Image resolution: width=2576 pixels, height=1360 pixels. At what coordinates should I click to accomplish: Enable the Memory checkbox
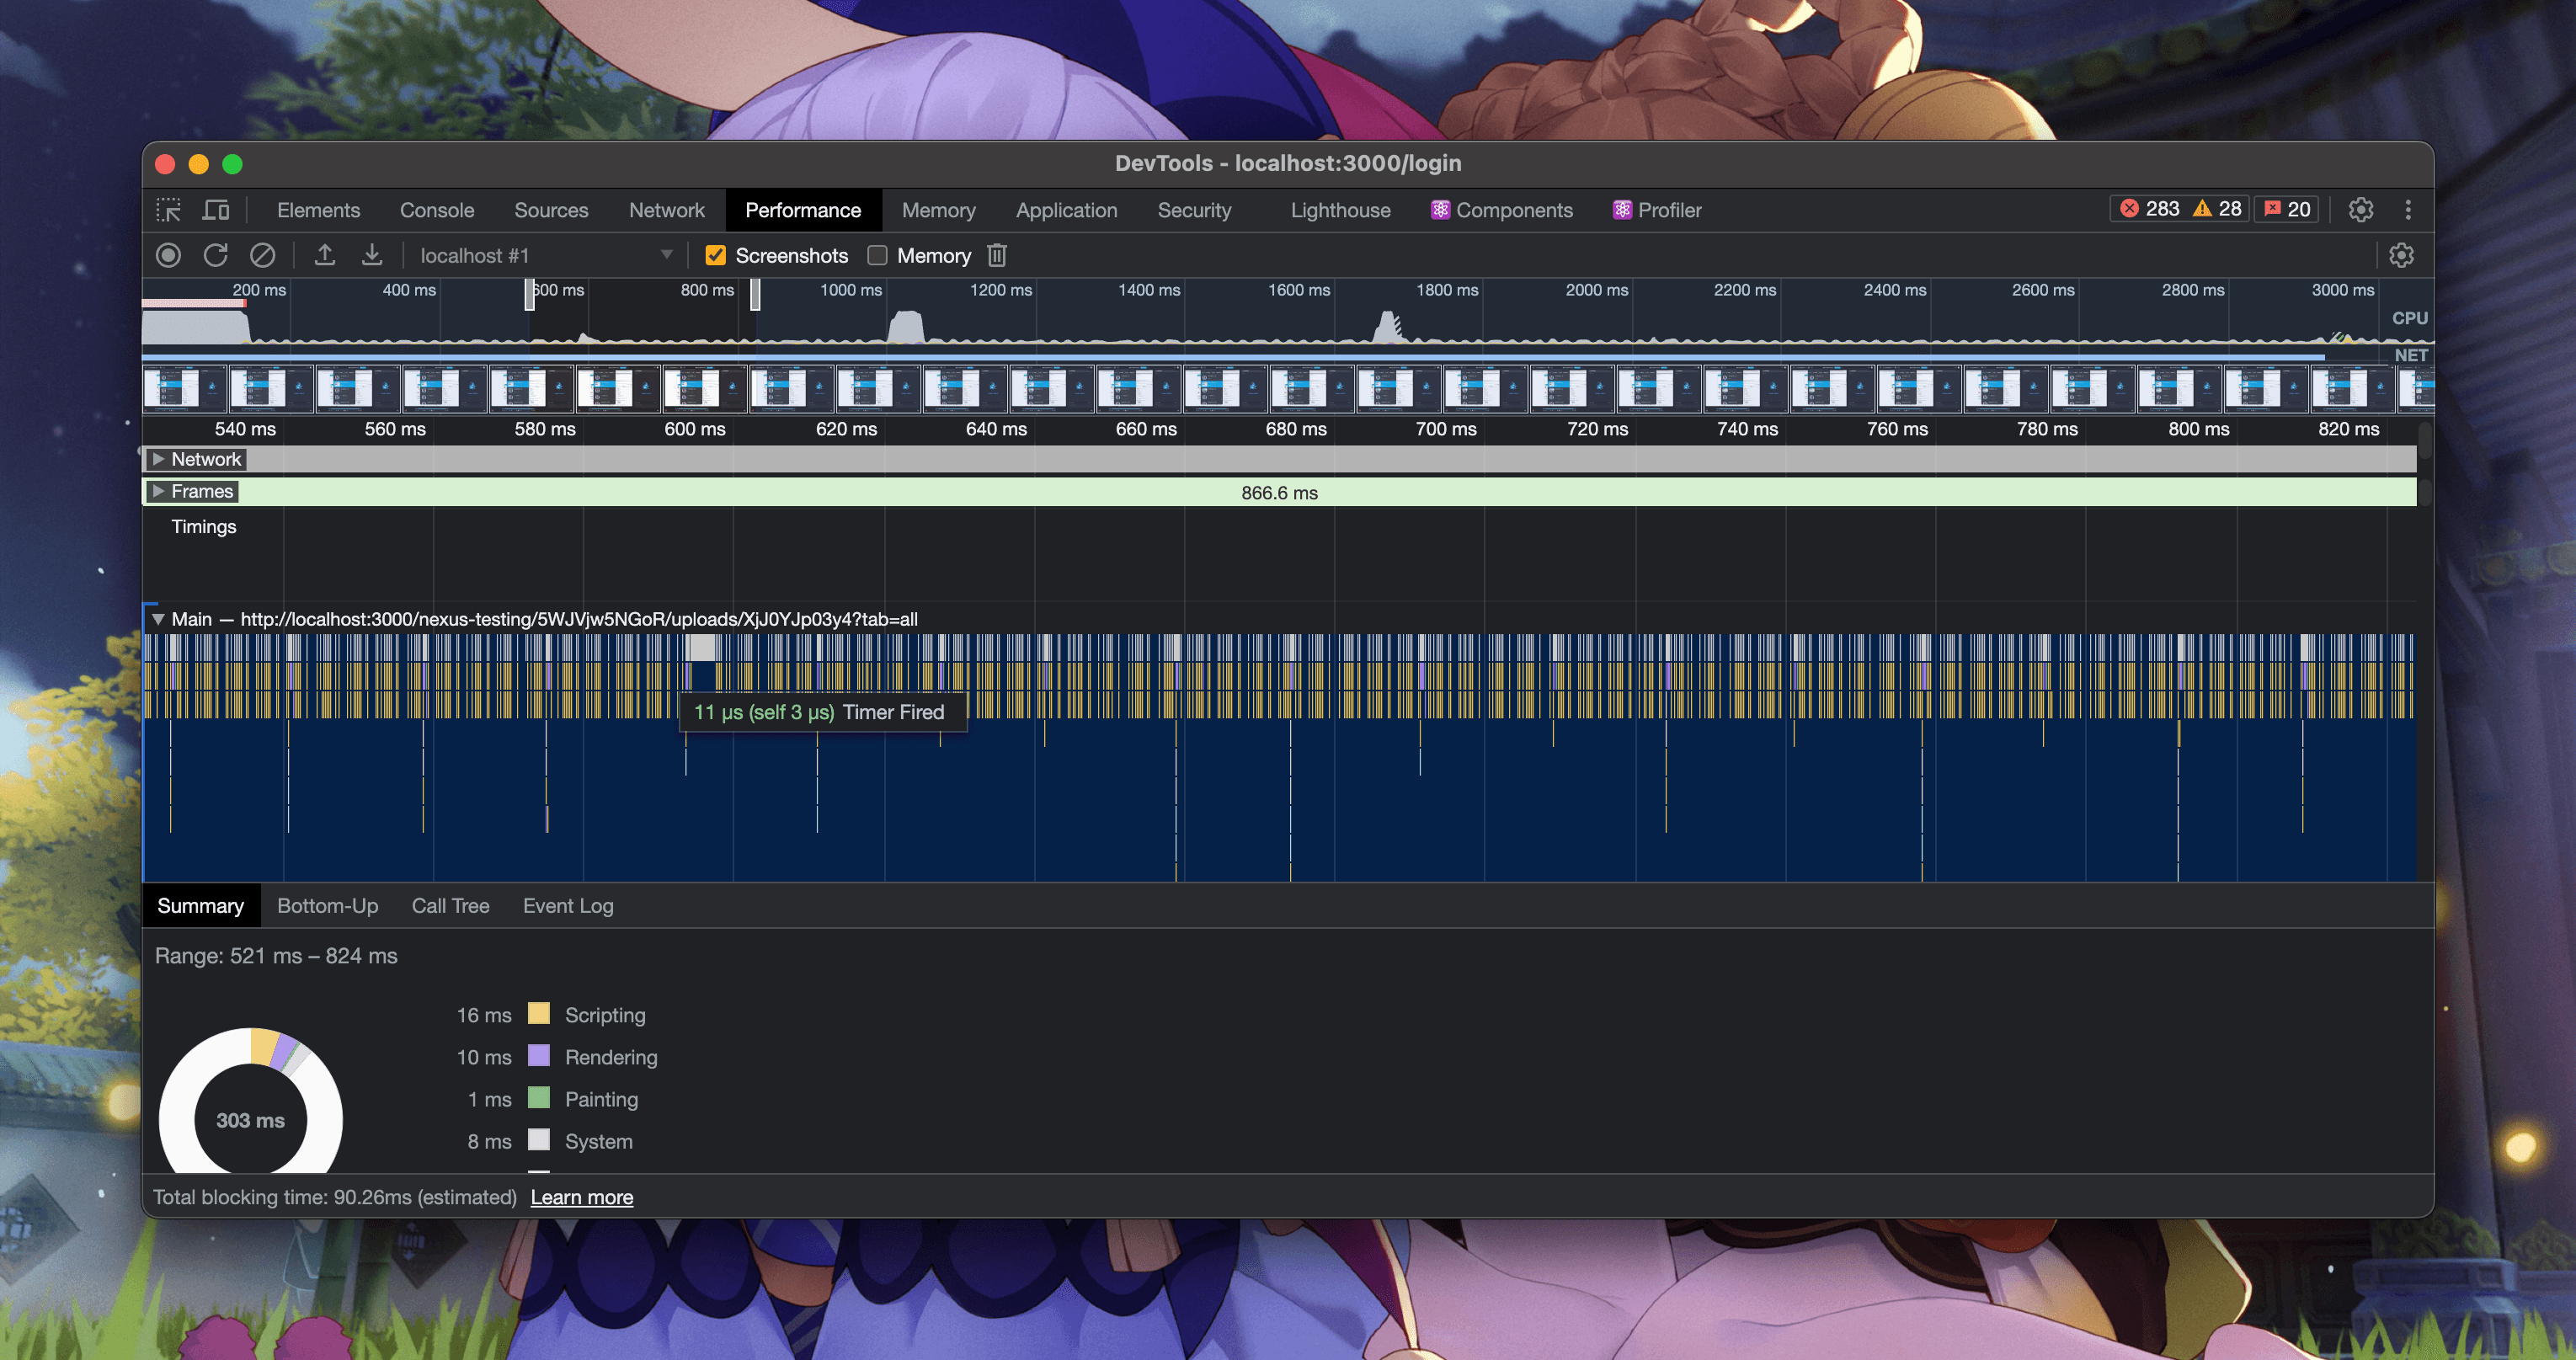[877, 256]
